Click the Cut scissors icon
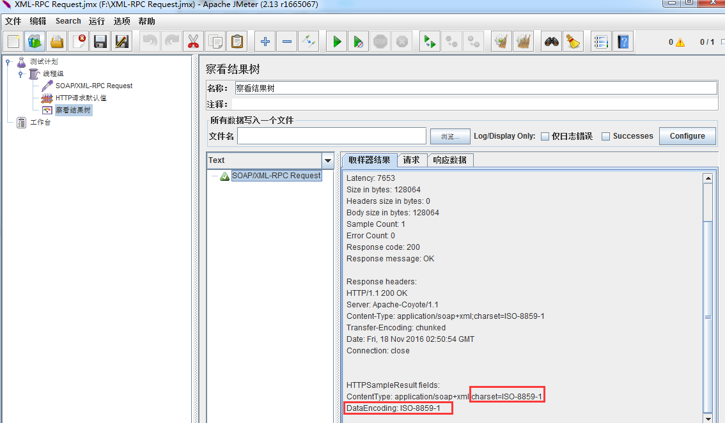The width and height of the screenshot is (725, 423). click(x=193, y=42)
